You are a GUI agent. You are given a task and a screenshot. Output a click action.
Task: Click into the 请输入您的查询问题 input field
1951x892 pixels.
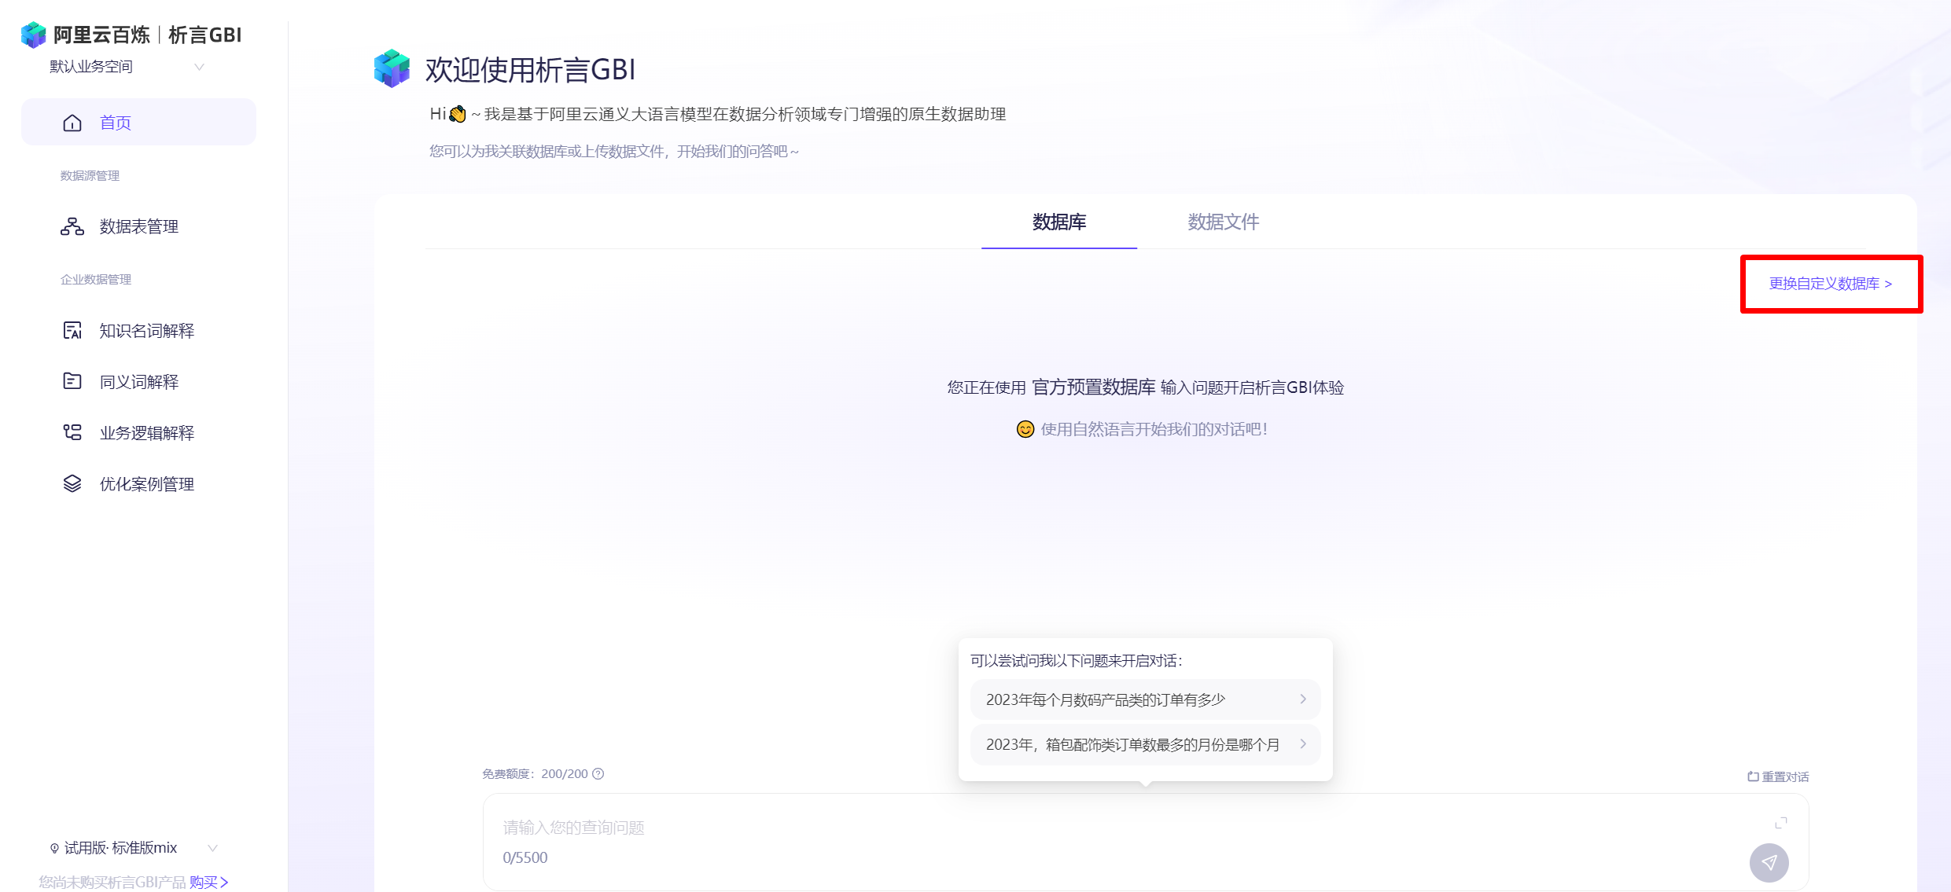[x=1101, y=828]
